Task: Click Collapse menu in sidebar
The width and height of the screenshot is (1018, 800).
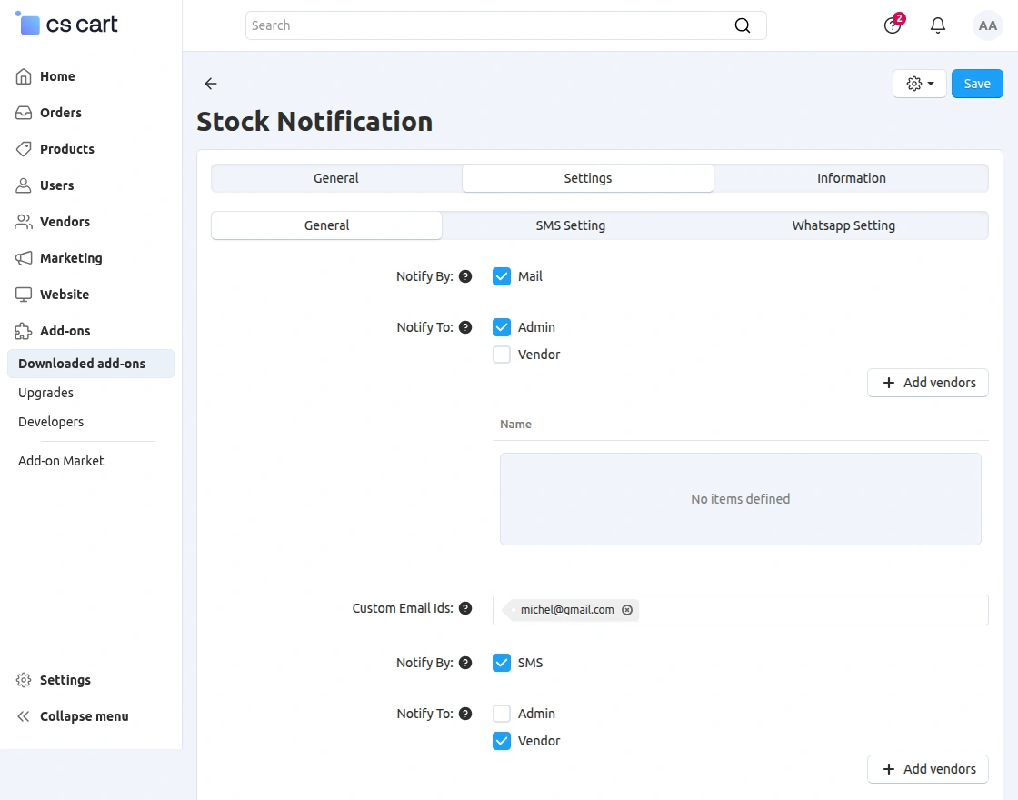Action: click(x=84, y=716)
